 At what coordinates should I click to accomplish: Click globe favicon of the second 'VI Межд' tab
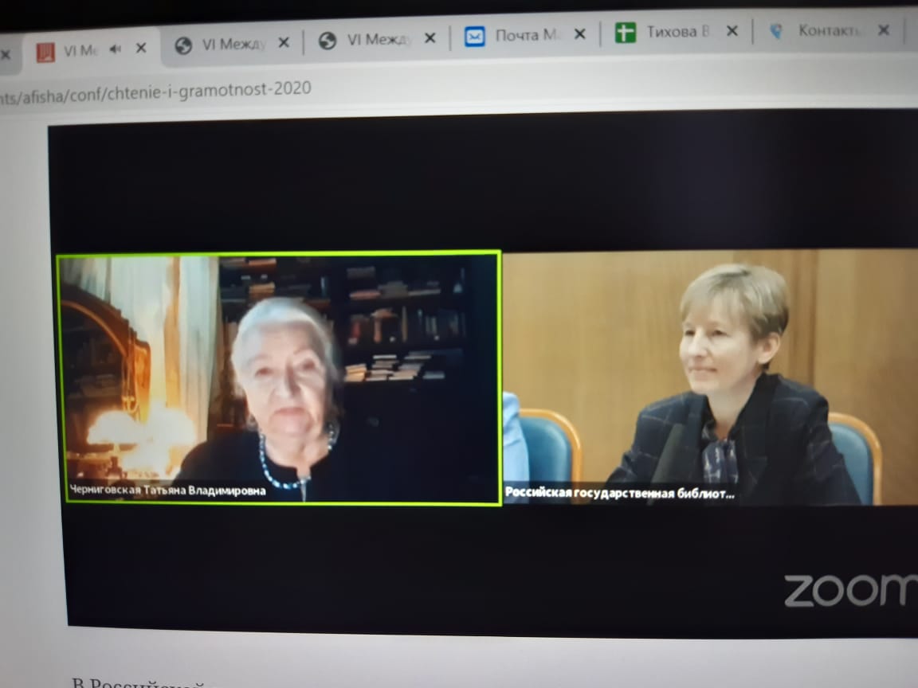point(328,41)
